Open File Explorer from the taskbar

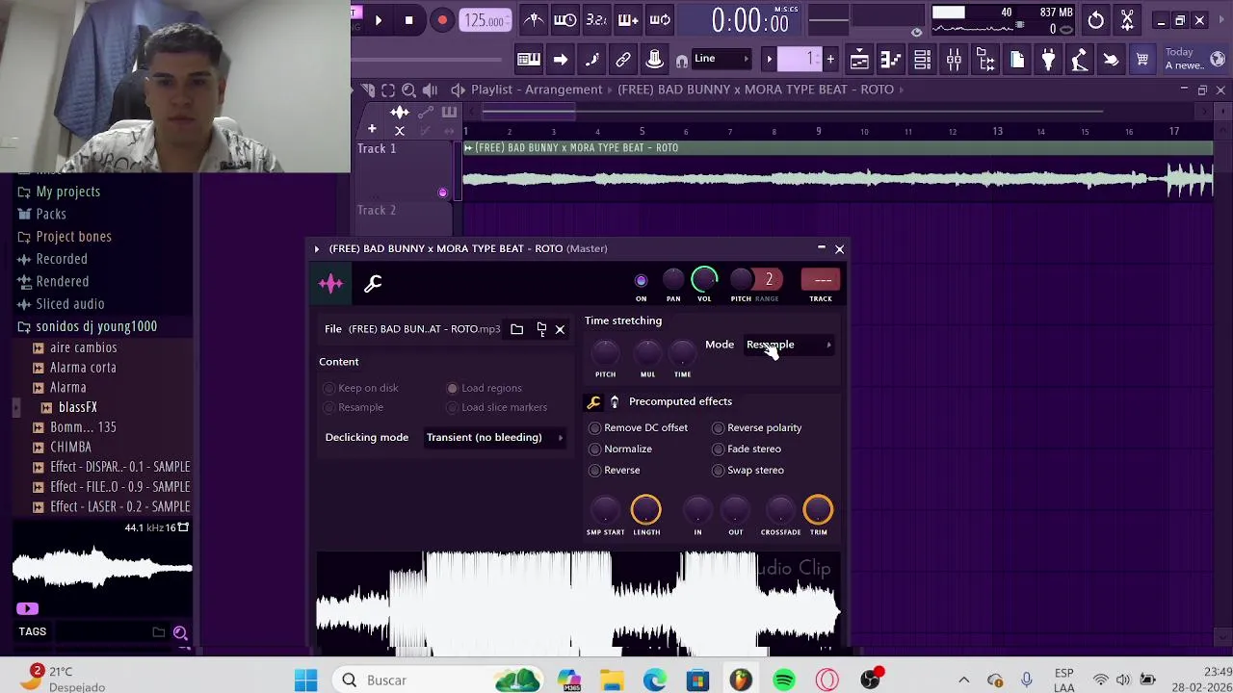(x=612, y=680)
